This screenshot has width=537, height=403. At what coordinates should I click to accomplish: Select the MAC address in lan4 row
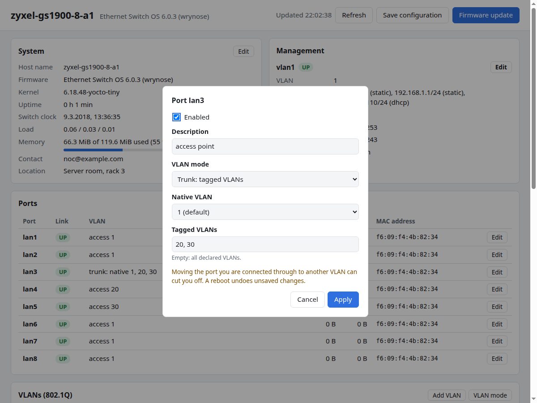(407, 289)
